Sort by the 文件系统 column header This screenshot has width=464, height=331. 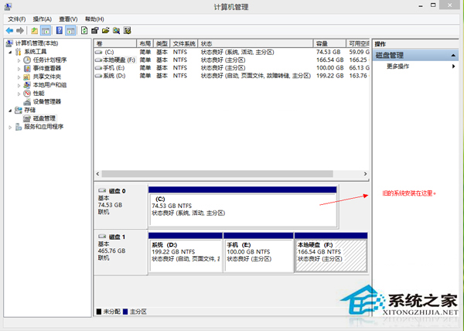[x=184, y=43]
